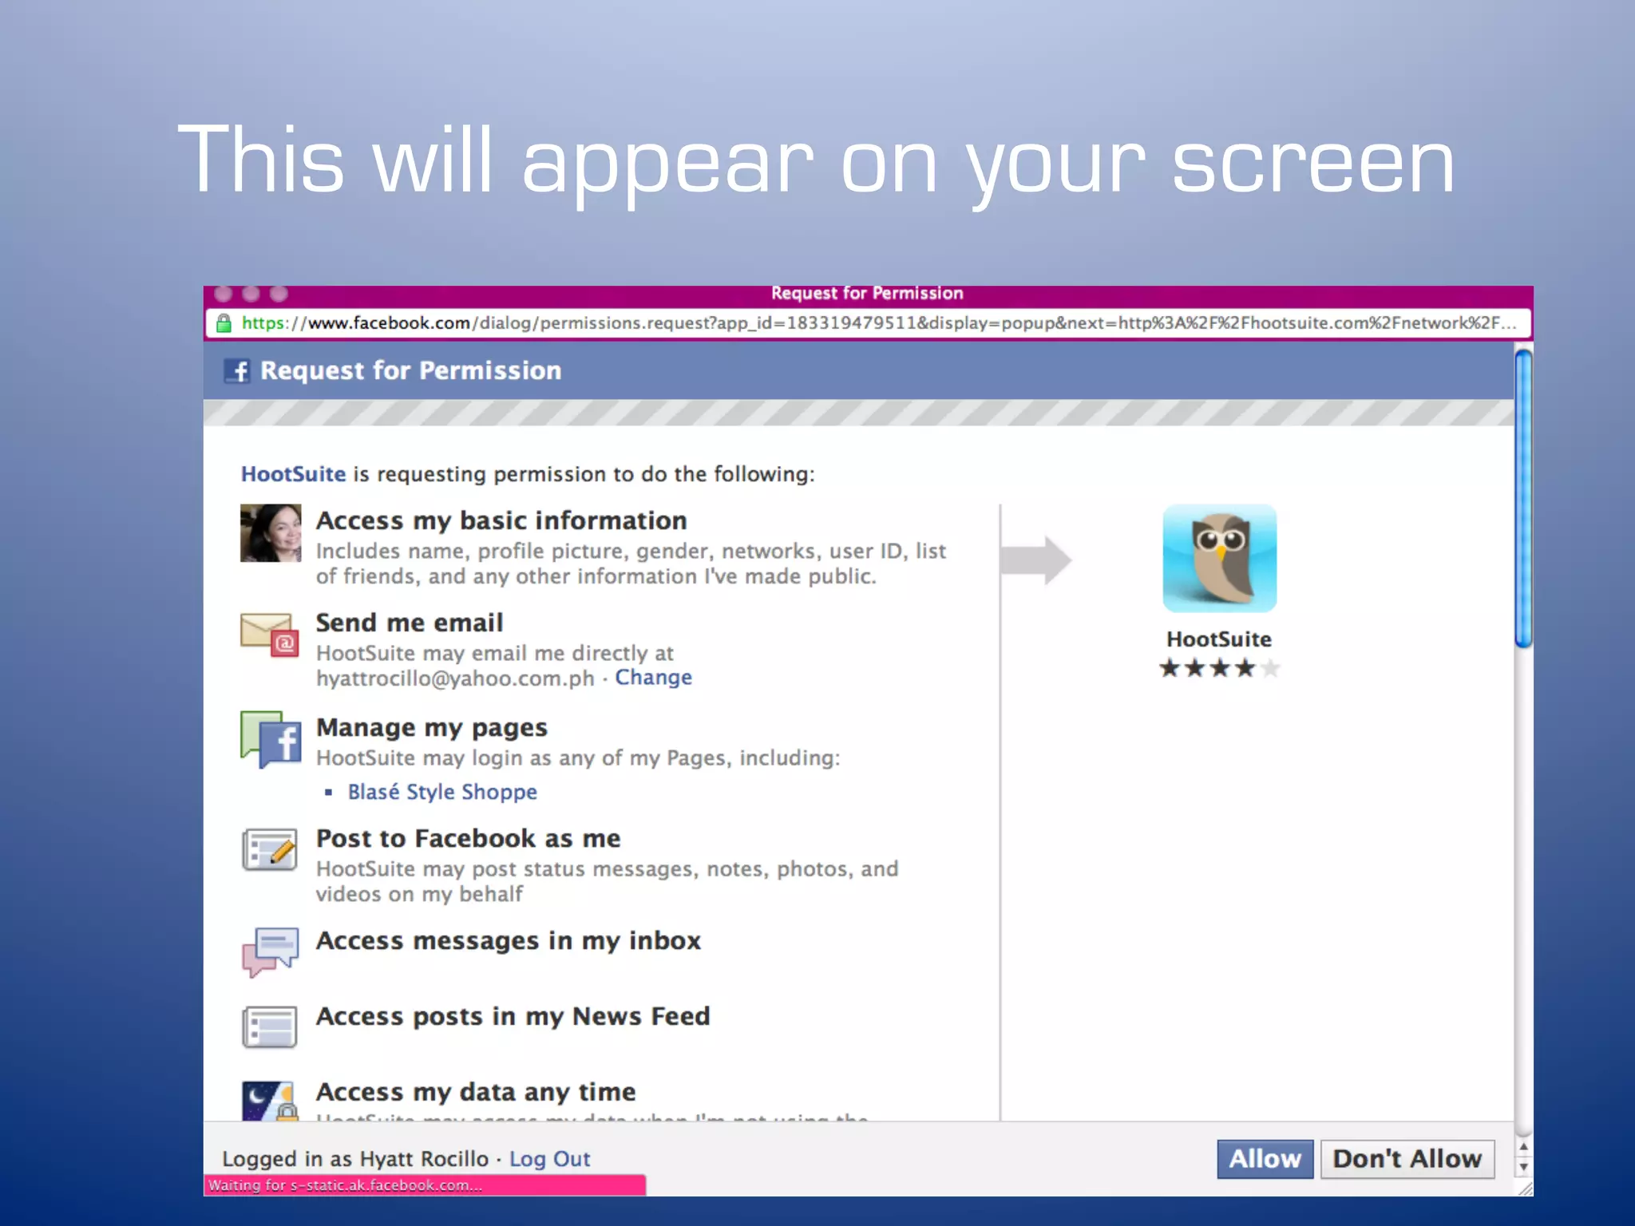Image resolution: width=1635 pixels, height=1226 pixels.
Task: Click the Allow button
Action: (1265, 1158)
